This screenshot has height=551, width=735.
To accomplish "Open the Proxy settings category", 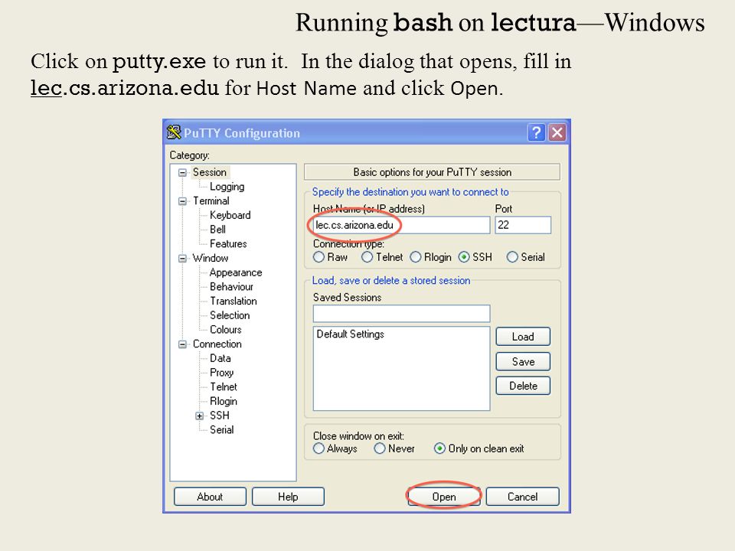I will [222, 373].
